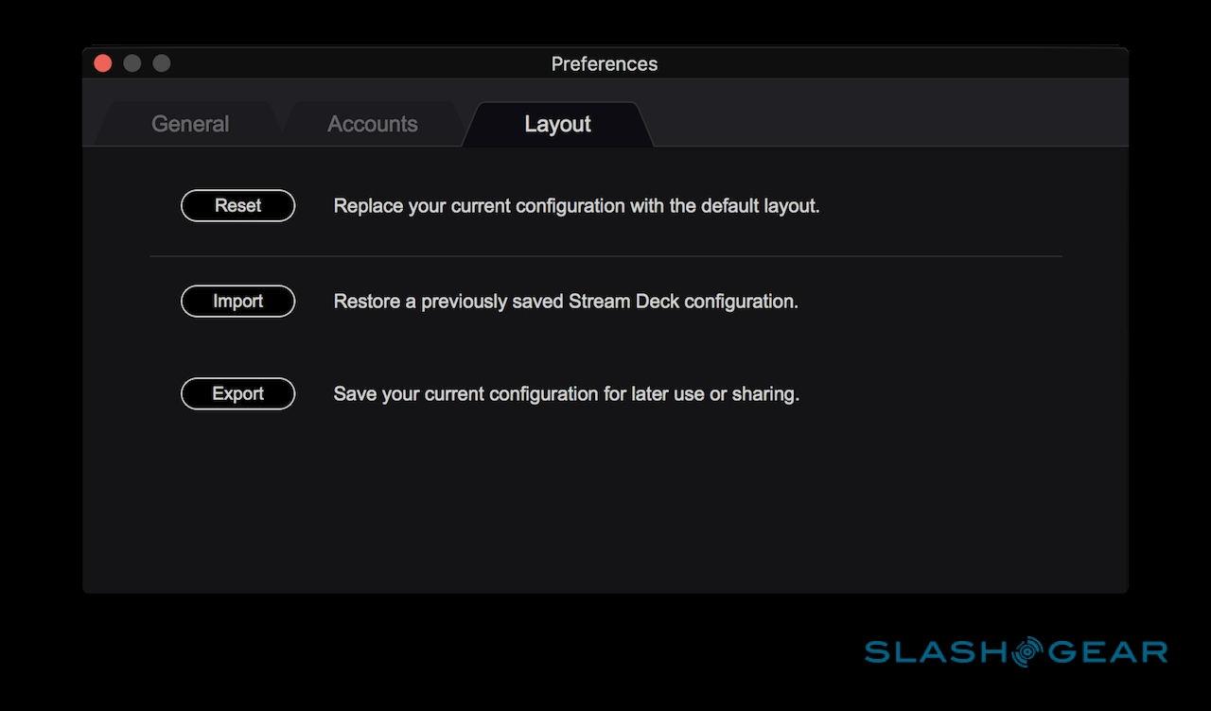This screenshot has width=1211, height=711.
Task: Click the Preferences window title text
Action: [604, 63]
